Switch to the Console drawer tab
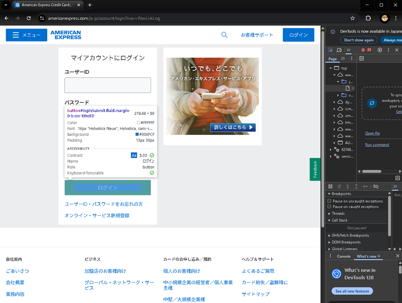Image resolution: width=402 pixels, height=303 pixels. click(x=344, y=256)
